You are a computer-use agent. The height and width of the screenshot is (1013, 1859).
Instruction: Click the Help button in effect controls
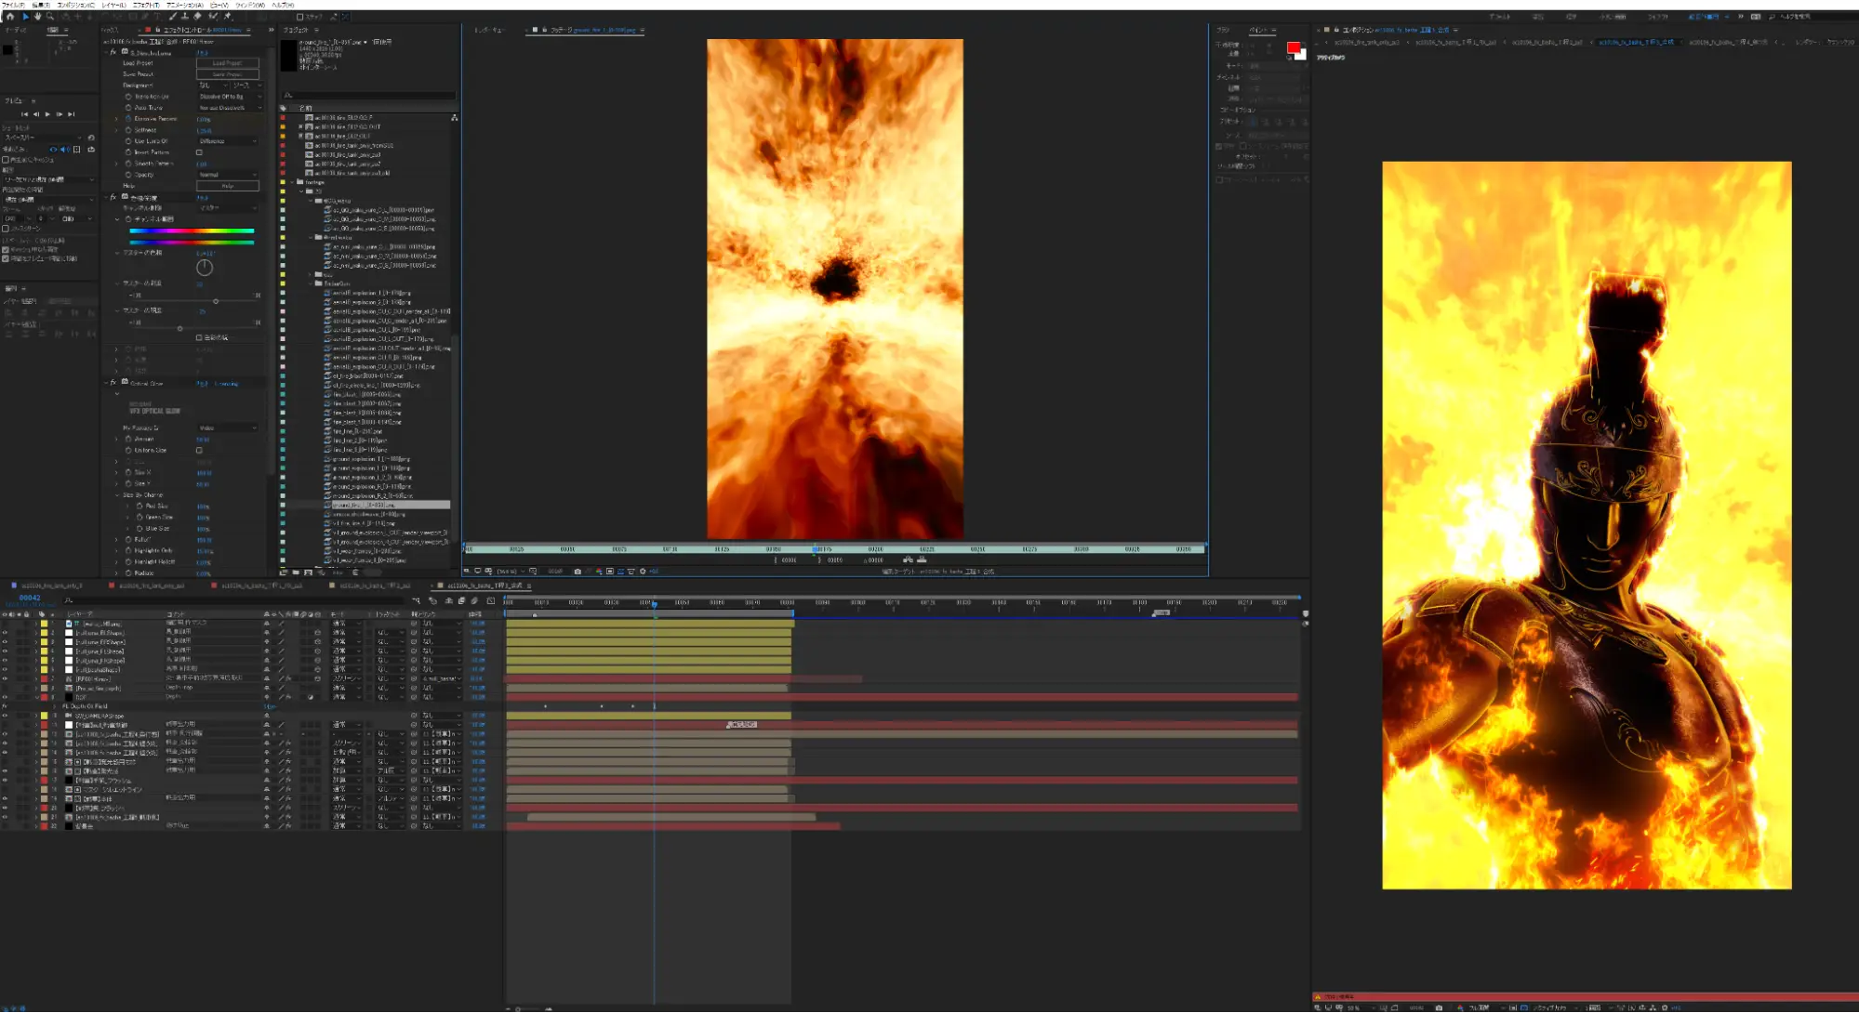[228, 186]
